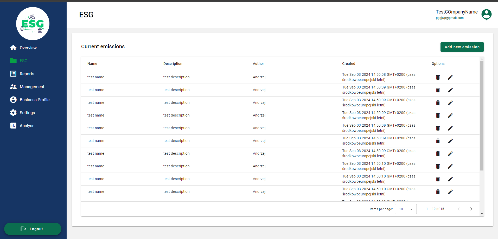Viewport: 498px width, 239px height.
Task: Click pencil icon in ninth emission row
Action: pos(450,179)
